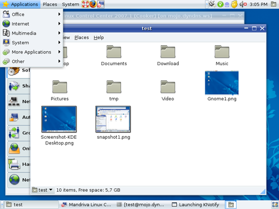This screenshot has width=279, height=209.
Task: Open the Help menu in test window
Action: click(x=99, y=37)
